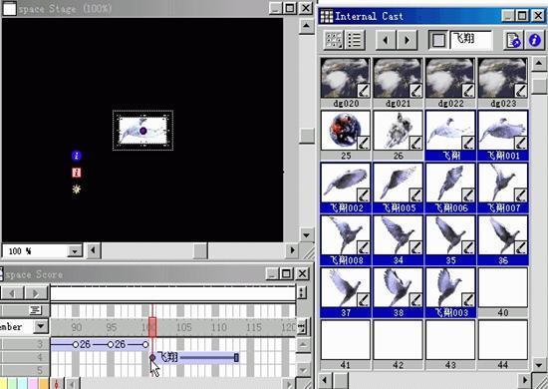Image resolution: width=548 pixels, height=389 pixels.
Task: Click the yellow sun icon on Stage
Action: [x=77, y=190]
